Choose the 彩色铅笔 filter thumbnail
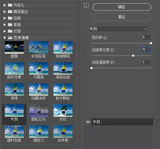Image resolution: width=160 pixels, height=149 pixels. pyautogui.click(x=39, y=47)
